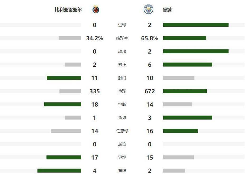
Task: Click the 角球 stat label
Action: 122,118
